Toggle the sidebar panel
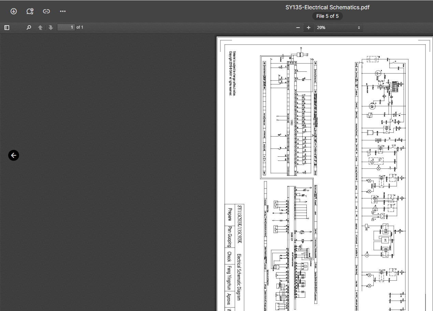Viewport: 433px width, 311px height. coord(7,28)
